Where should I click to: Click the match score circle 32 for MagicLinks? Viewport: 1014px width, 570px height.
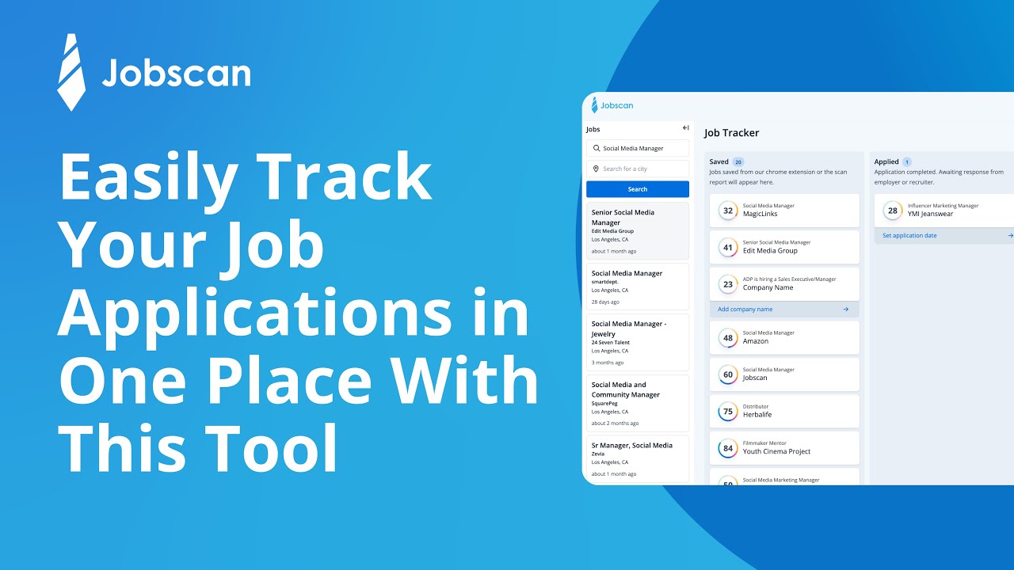(x=728, y=211)
